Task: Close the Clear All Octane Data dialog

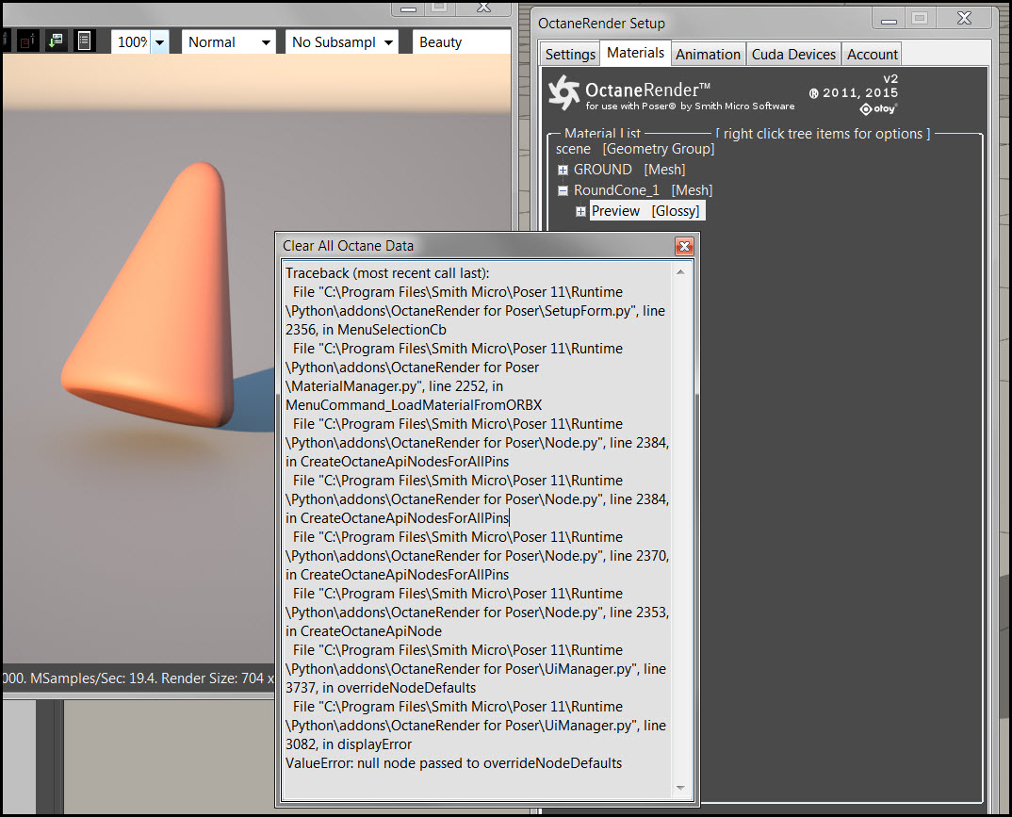Action: (684, 246)
